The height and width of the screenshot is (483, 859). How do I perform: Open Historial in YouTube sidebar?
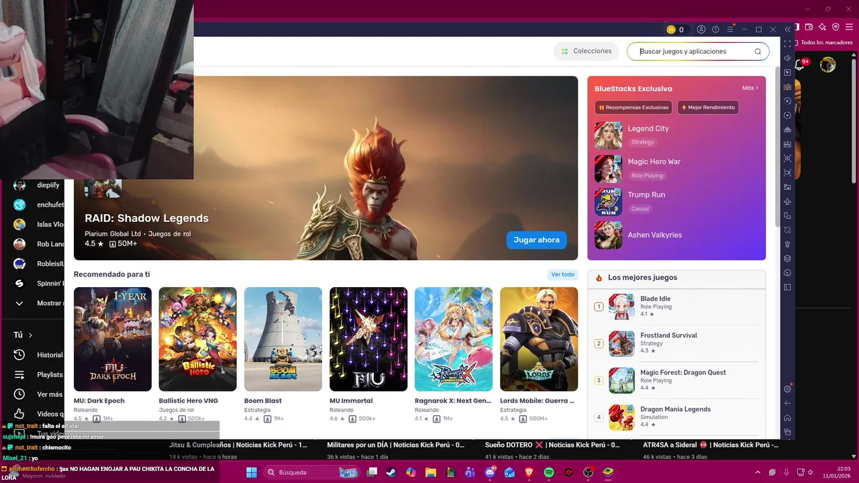[x=39, y=355]
